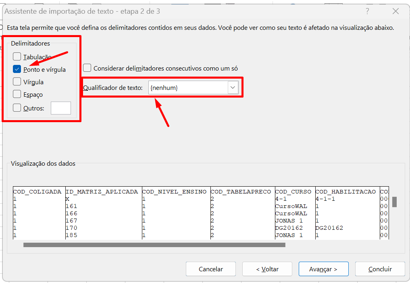Disable the Ponto e vírgula delimiter
Viewport: 410px width, 283px height.
tap(17, 69)
